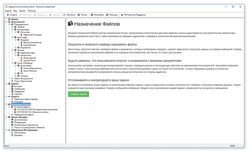Viewport: 249px width, 152px height.
Task: Expand the _Default division node
Action: tap(12, 27)
